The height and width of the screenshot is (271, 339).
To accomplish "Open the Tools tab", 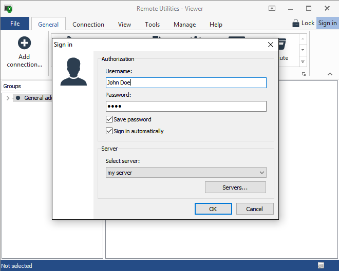I will click(152, 25).
